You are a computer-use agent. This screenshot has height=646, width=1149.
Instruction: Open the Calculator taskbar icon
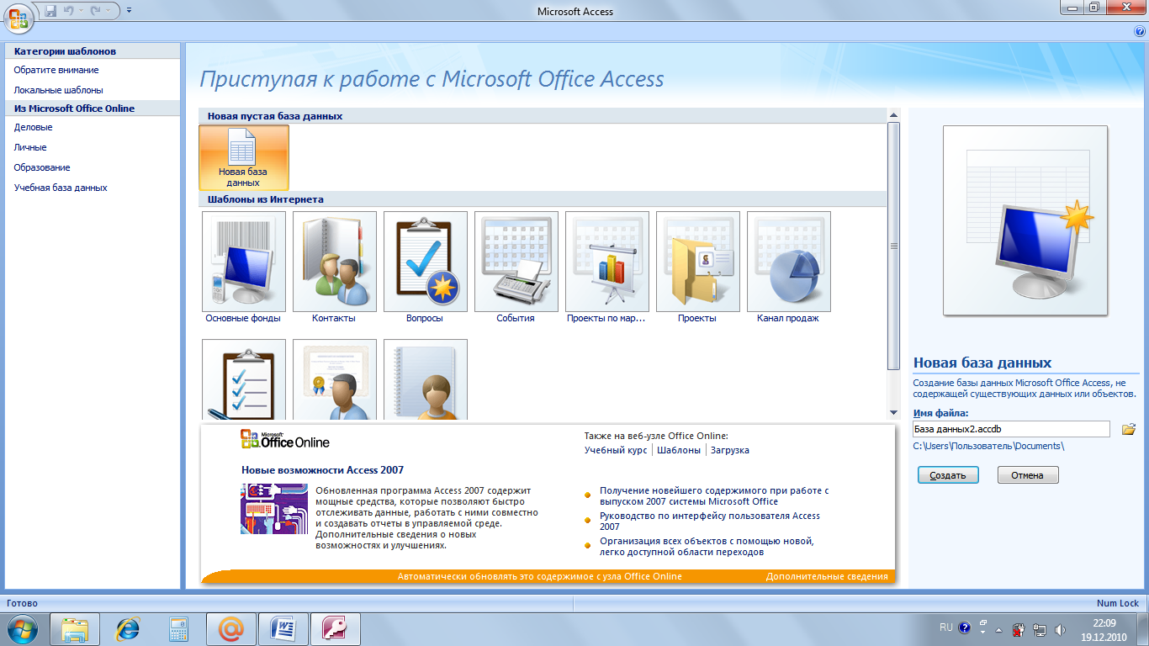tap(178, 629)
